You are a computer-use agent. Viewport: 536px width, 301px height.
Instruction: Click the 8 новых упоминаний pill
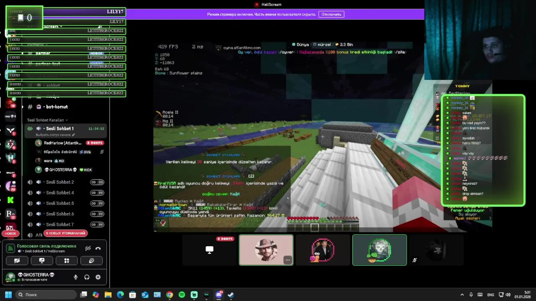(x=65, y=233)
